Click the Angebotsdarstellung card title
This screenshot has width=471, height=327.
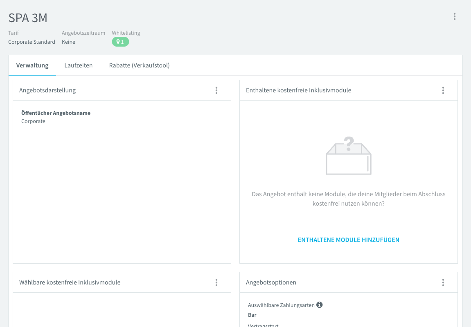coord(47,90)
